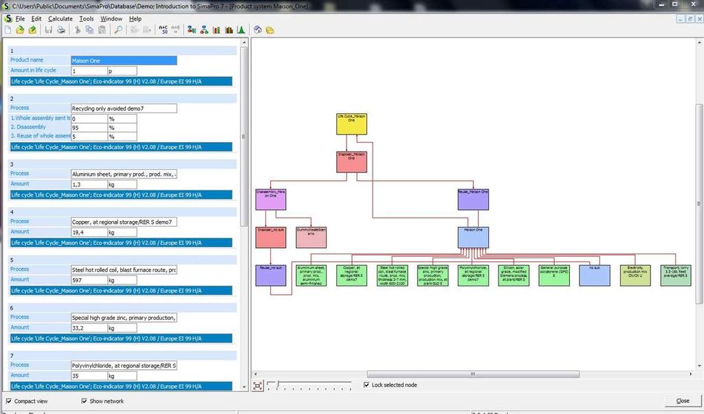704x414 pixels.
Task: Click the LCA explorer home icon
Action: pyautogui.click(x=258, y=30)
